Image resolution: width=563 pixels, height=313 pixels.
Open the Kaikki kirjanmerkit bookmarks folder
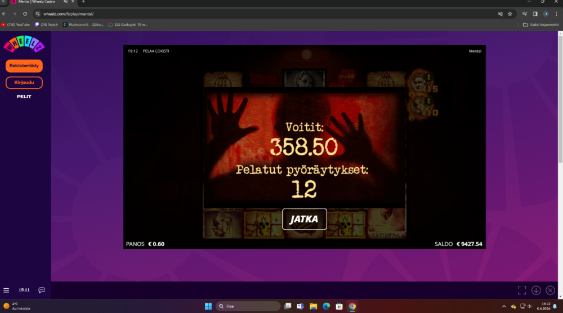540,25
